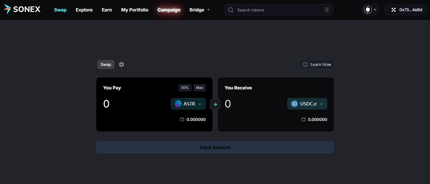Screen dimensions: 430x184
Task: Click the Max amount button
Action: point(200,88)
